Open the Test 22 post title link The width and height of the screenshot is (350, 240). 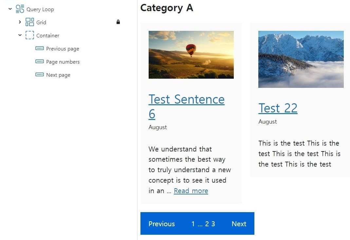pos(278,108)
